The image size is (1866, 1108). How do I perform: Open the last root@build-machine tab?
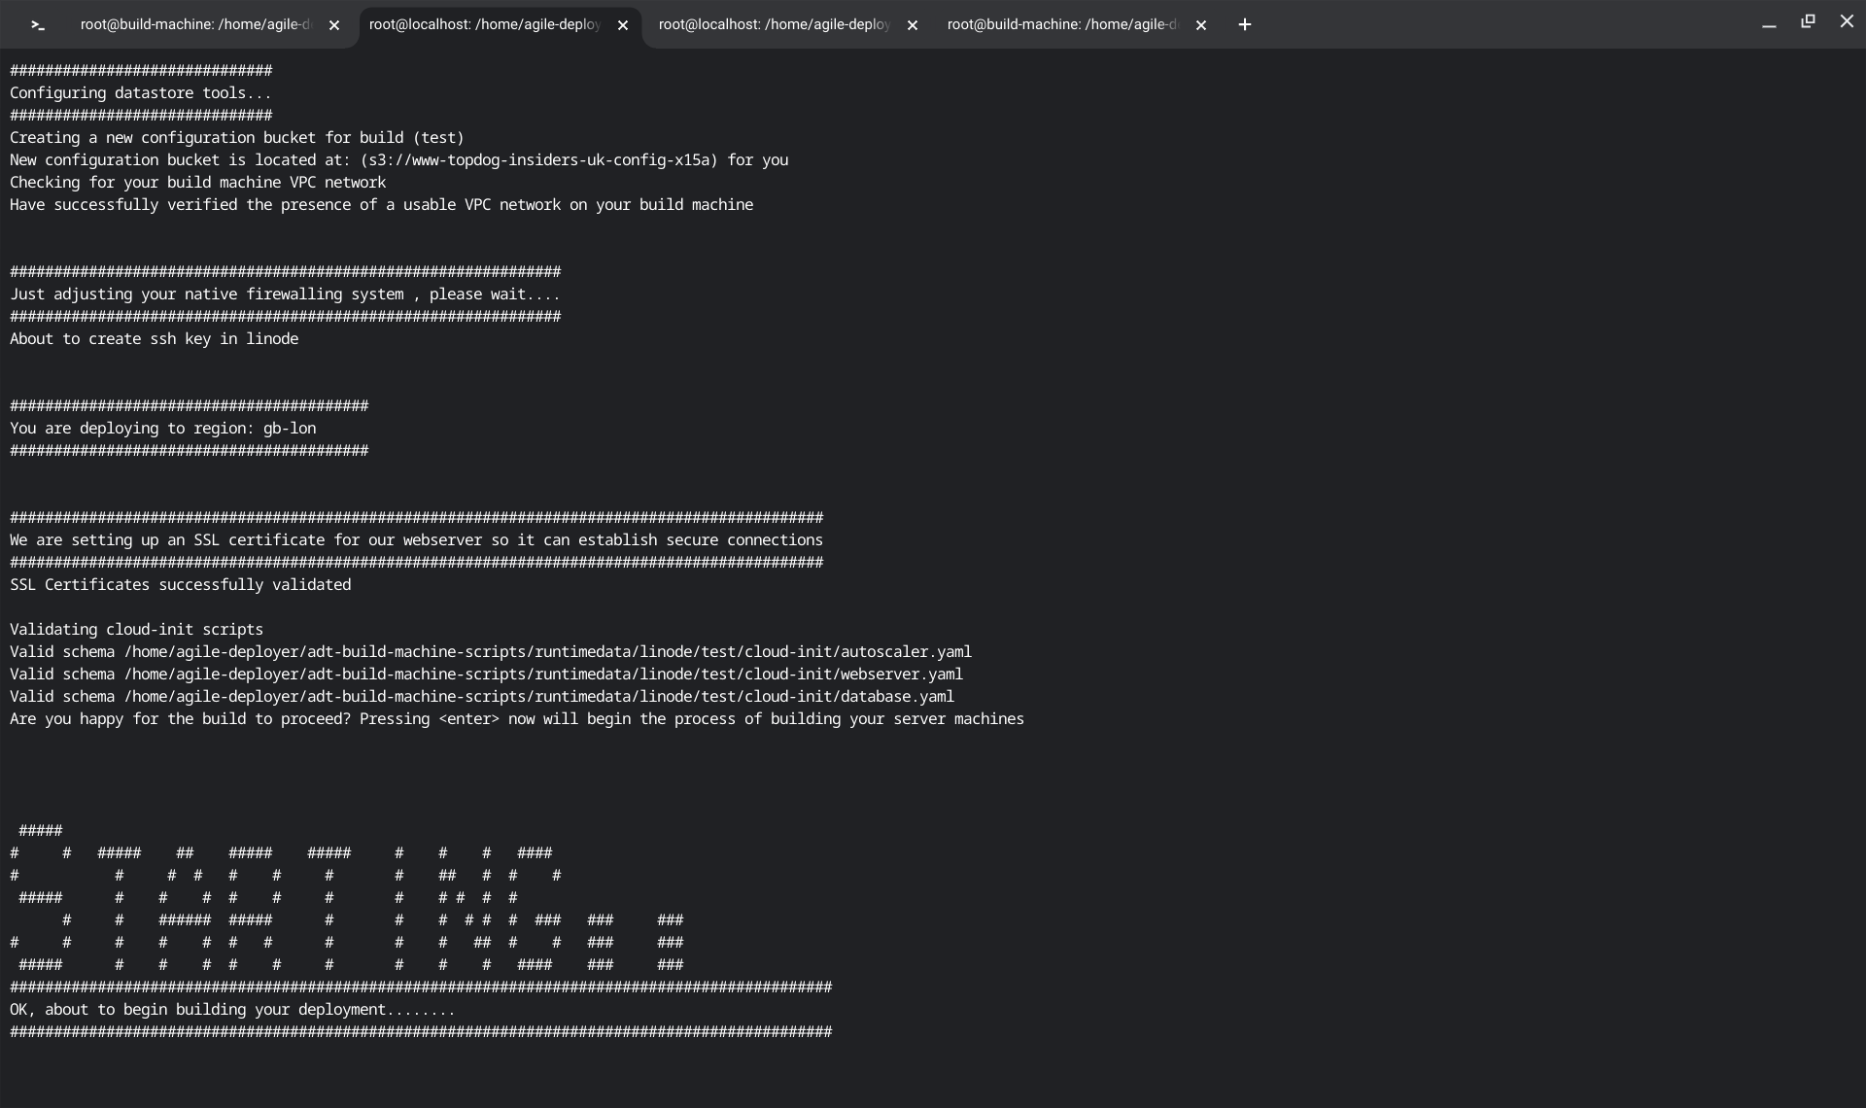tap(1061, 25)
